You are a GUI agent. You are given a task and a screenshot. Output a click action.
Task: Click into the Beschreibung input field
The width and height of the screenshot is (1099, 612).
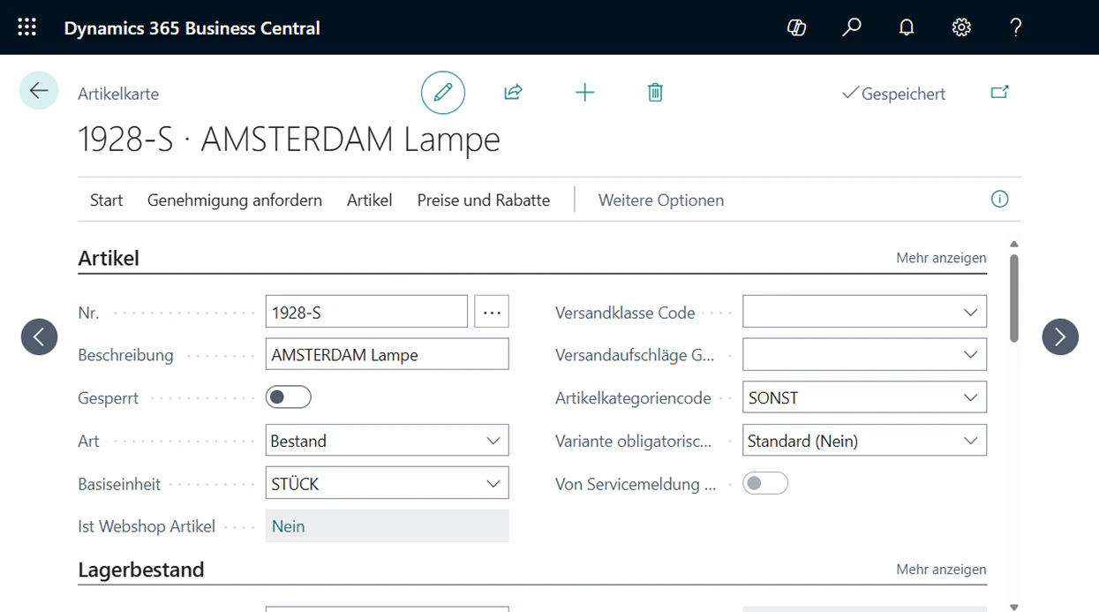(x=388, y=355)
